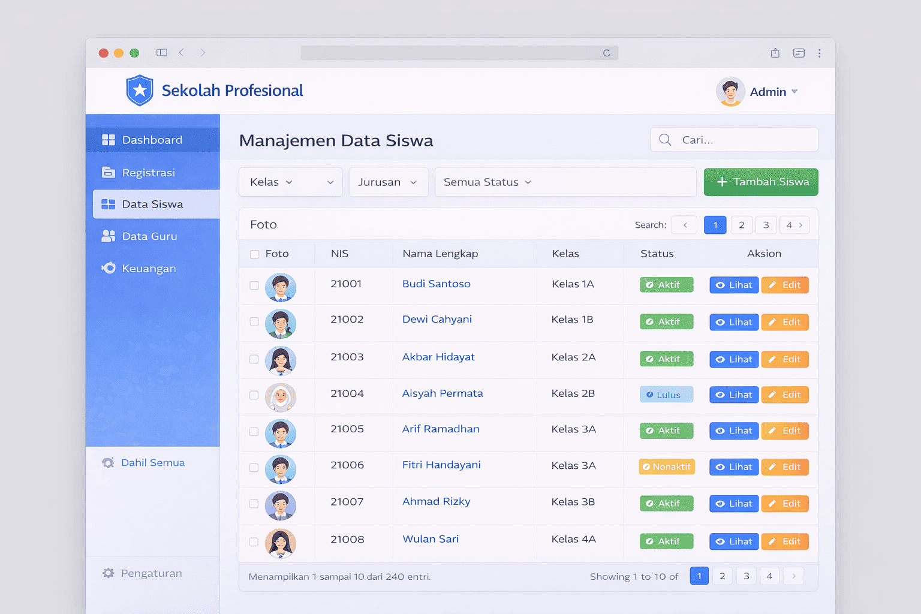This screenshot has height=614, width=921.
Task: Tick the checkbox for Budi Santoso
Action: (x=254, y=285)
